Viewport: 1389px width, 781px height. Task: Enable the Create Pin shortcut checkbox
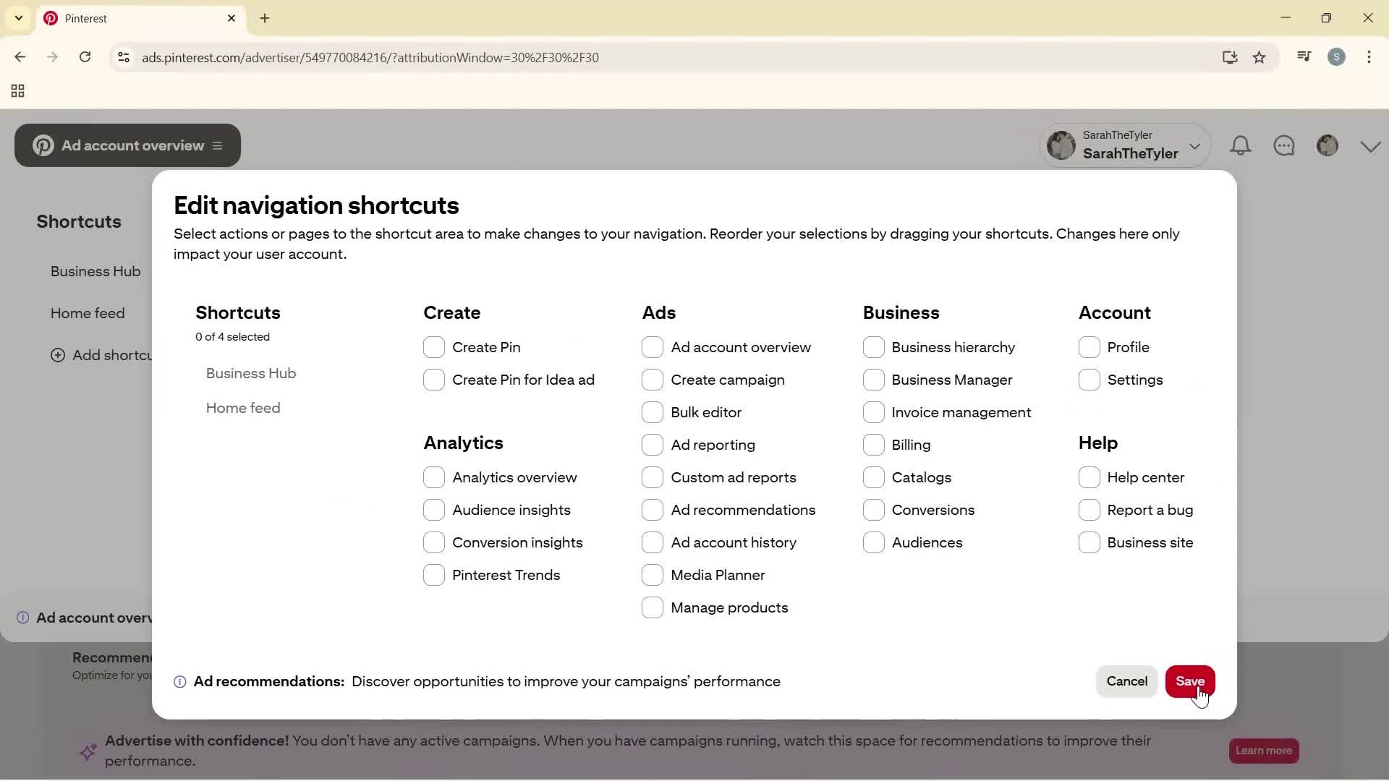pos(435,347)
